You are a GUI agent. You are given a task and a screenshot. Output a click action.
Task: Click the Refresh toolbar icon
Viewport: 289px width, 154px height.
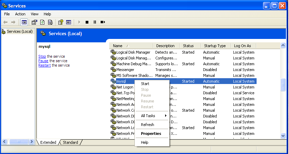pos(42,22)
